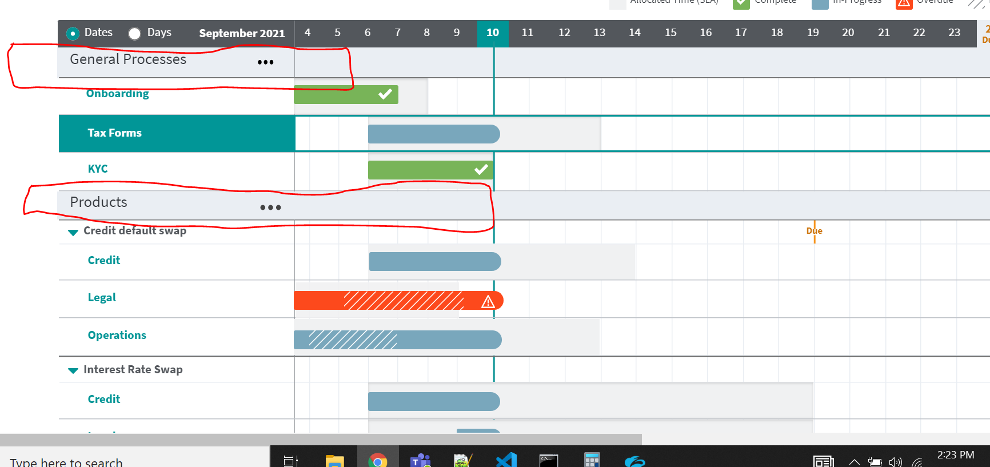The width and height of the screenshot is (990, 467).
Task: Click the battery power tray icon
Action: 875,462
